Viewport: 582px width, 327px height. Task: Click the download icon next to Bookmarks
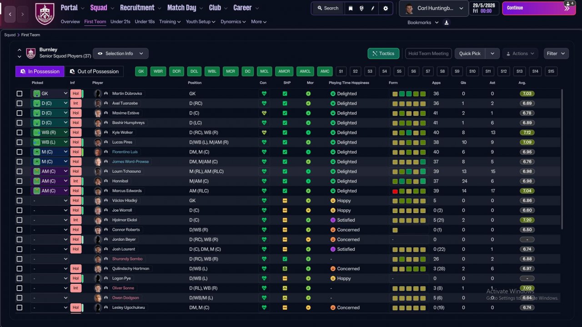(x=447, y=22)
